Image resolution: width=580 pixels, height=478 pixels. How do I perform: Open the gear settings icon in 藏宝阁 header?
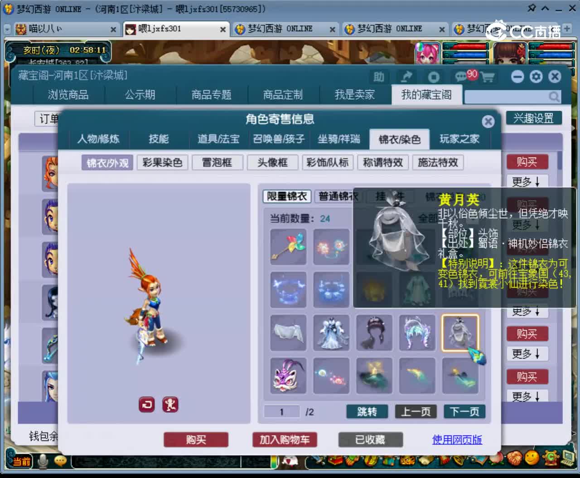[x=536, y=76]
